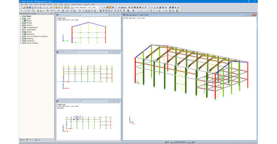The height and width of the screenshot is (144, 277).
Task: Close the Project Navigator panel
Action: [53, 13]
